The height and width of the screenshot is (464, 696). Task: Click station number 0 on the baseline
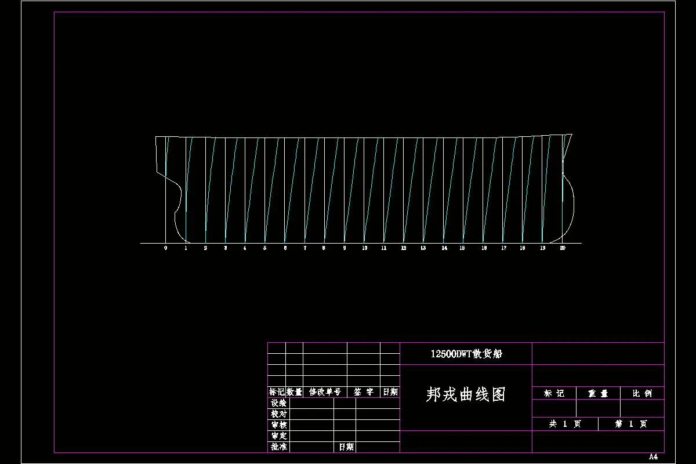(x=165, y=248)
